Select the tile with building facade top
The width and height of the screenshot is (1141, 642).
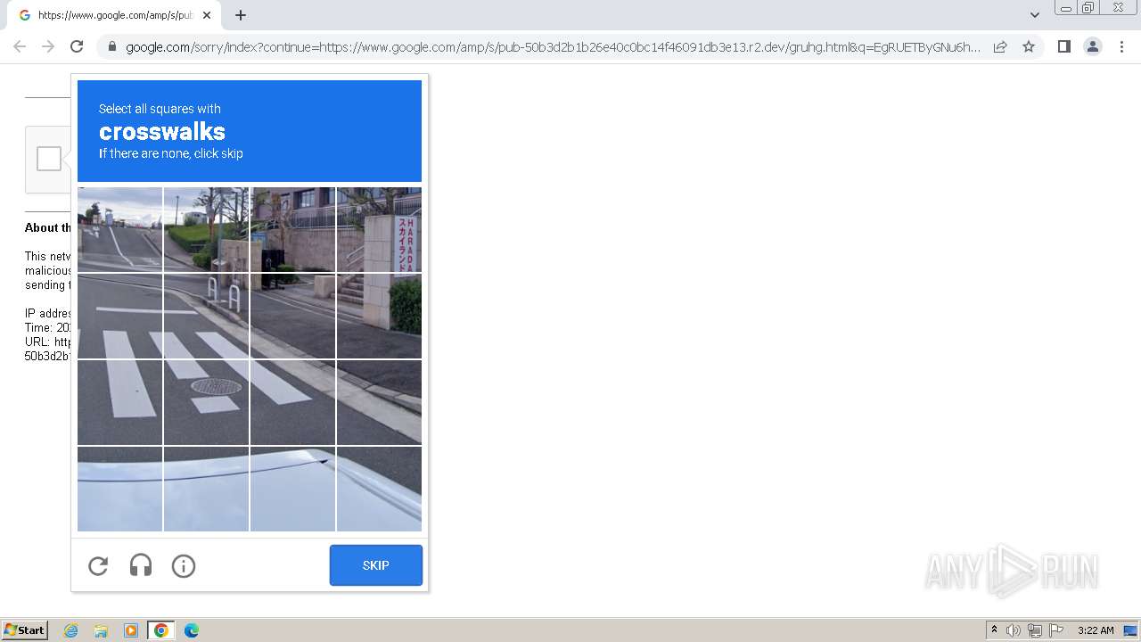pos(292,229)
